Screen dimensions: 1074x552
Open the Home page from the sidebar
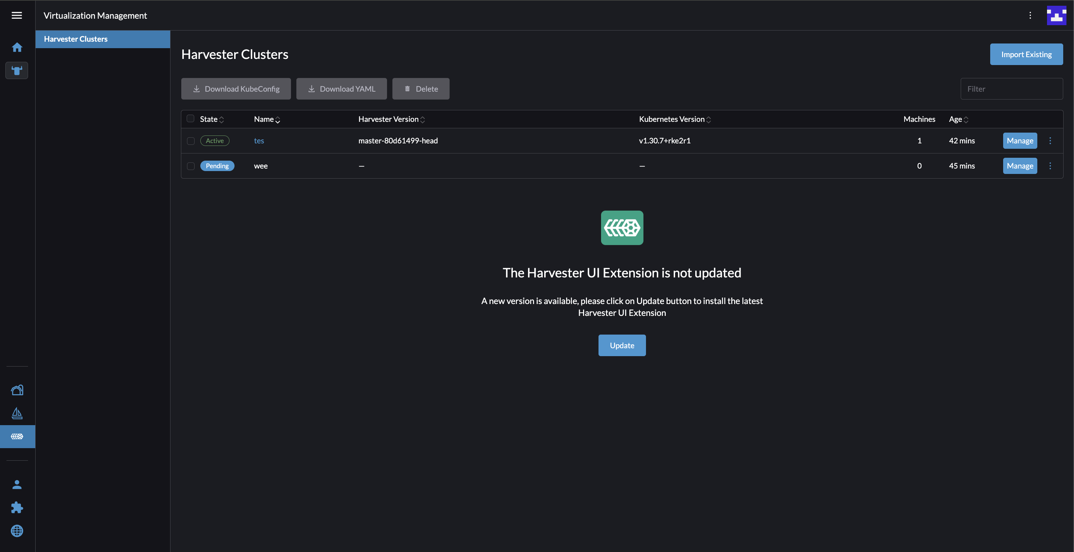17,47
